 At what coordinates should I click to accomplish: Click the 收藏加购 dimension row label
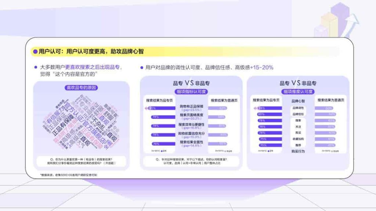298,139
